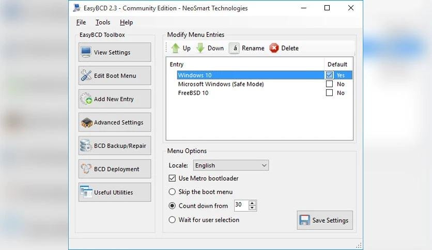Delete the selected entry via red icon
The height and width of the screenshot is (250, 432).
click(x=274, y=48)
